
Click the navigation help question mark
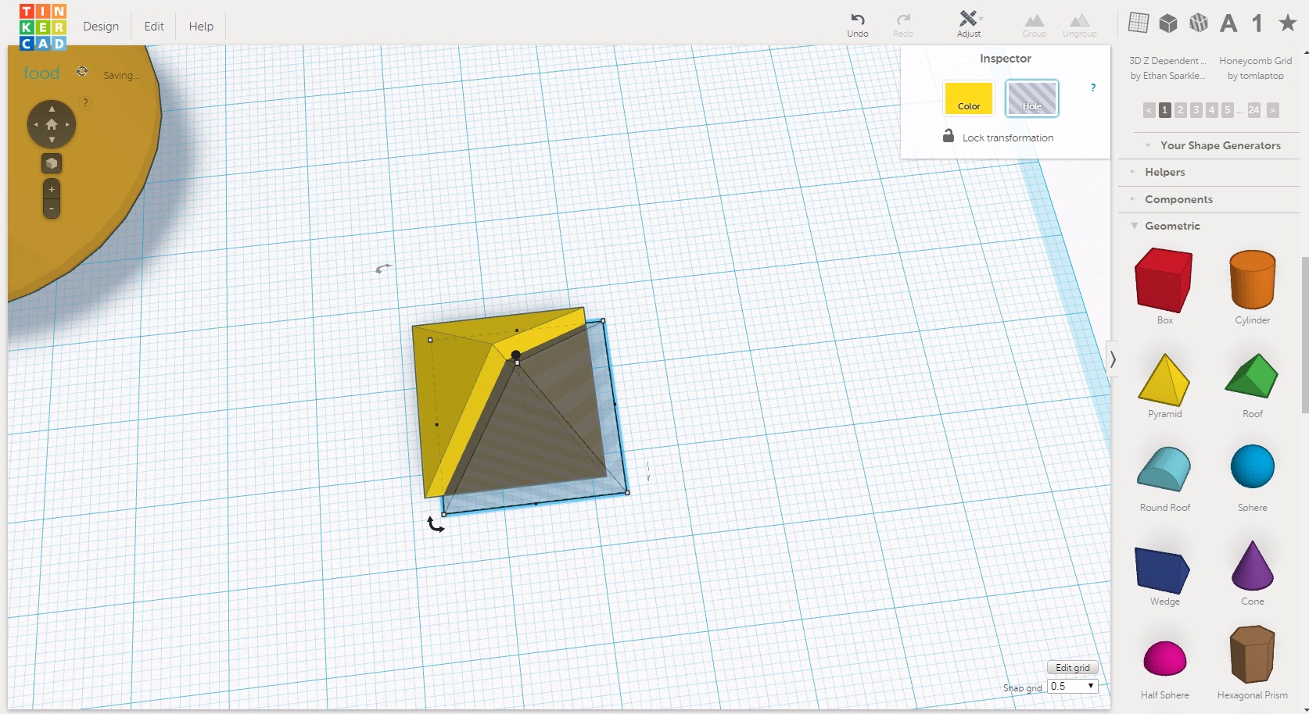point(85,102)
